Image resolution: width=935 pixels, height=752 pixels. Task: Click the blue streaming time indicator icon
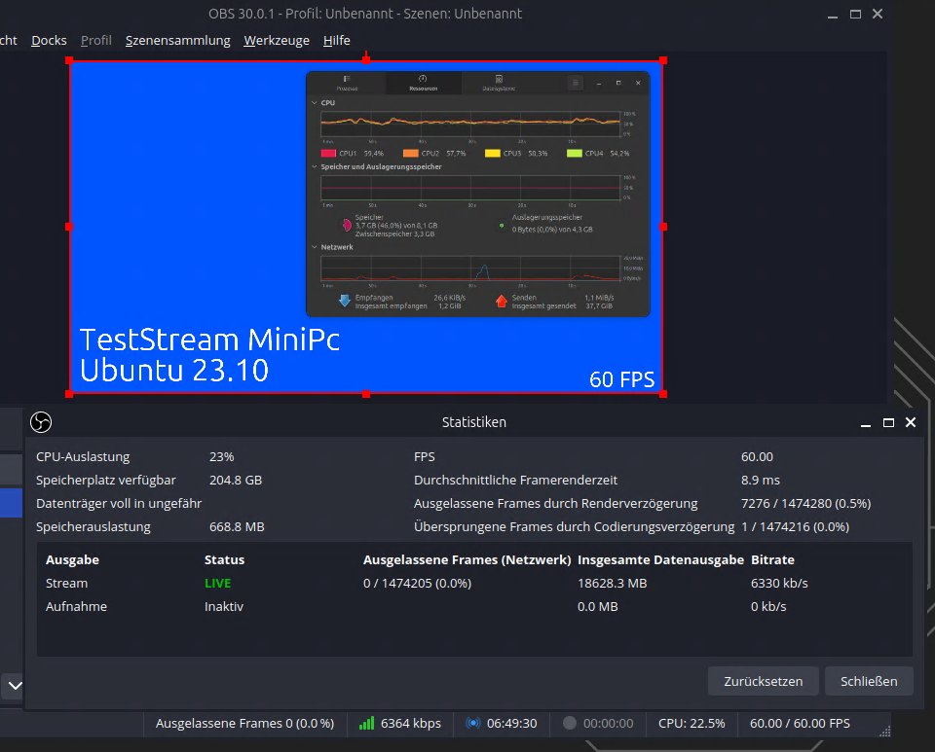[x=473, y=723]
